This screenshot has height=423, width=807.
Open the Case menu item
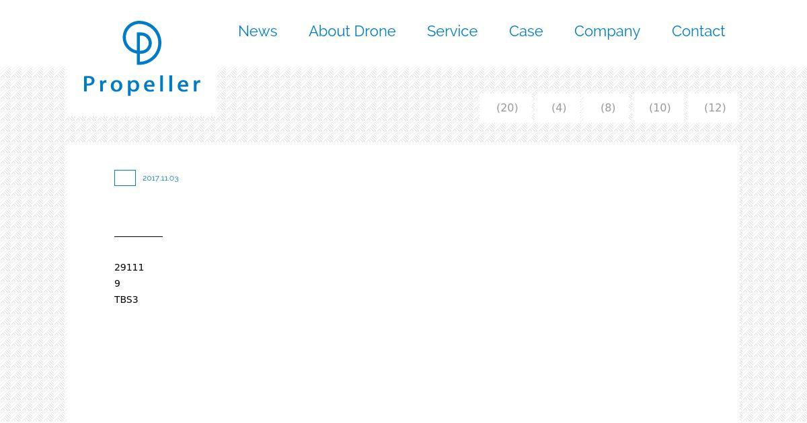point(526,32)
